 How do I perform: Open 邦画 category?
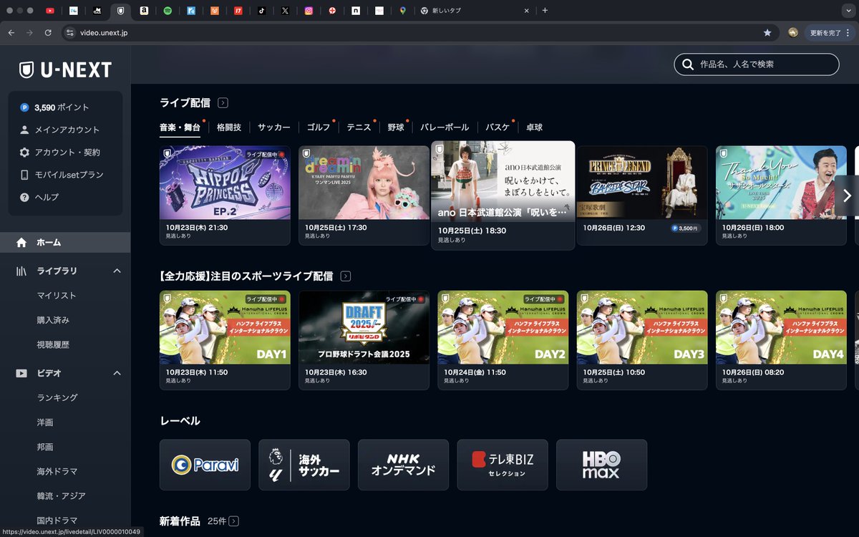coord(45,447)
